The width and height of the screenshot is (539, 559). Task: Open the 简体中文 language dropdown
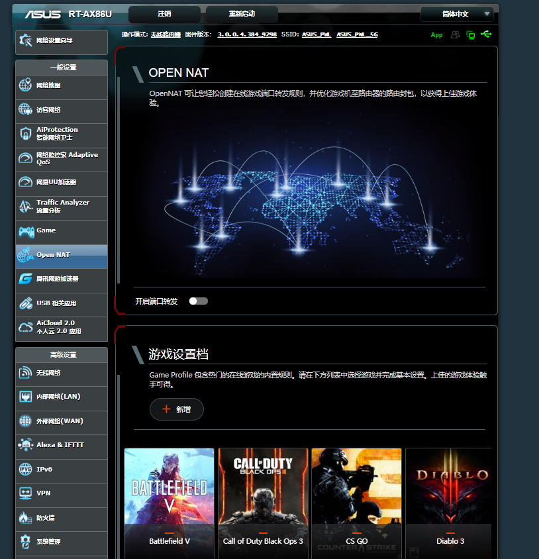[457, 15]
